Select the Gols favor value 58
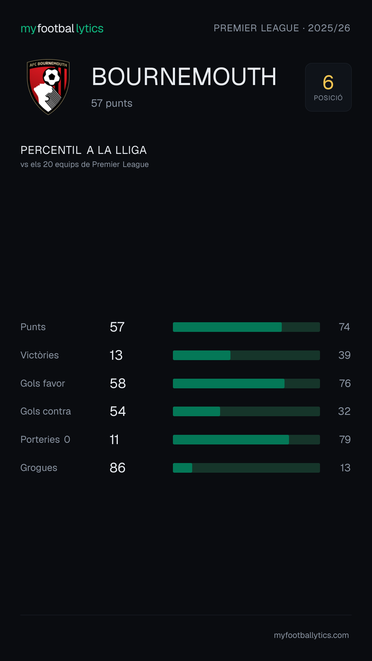 [118, 384]
